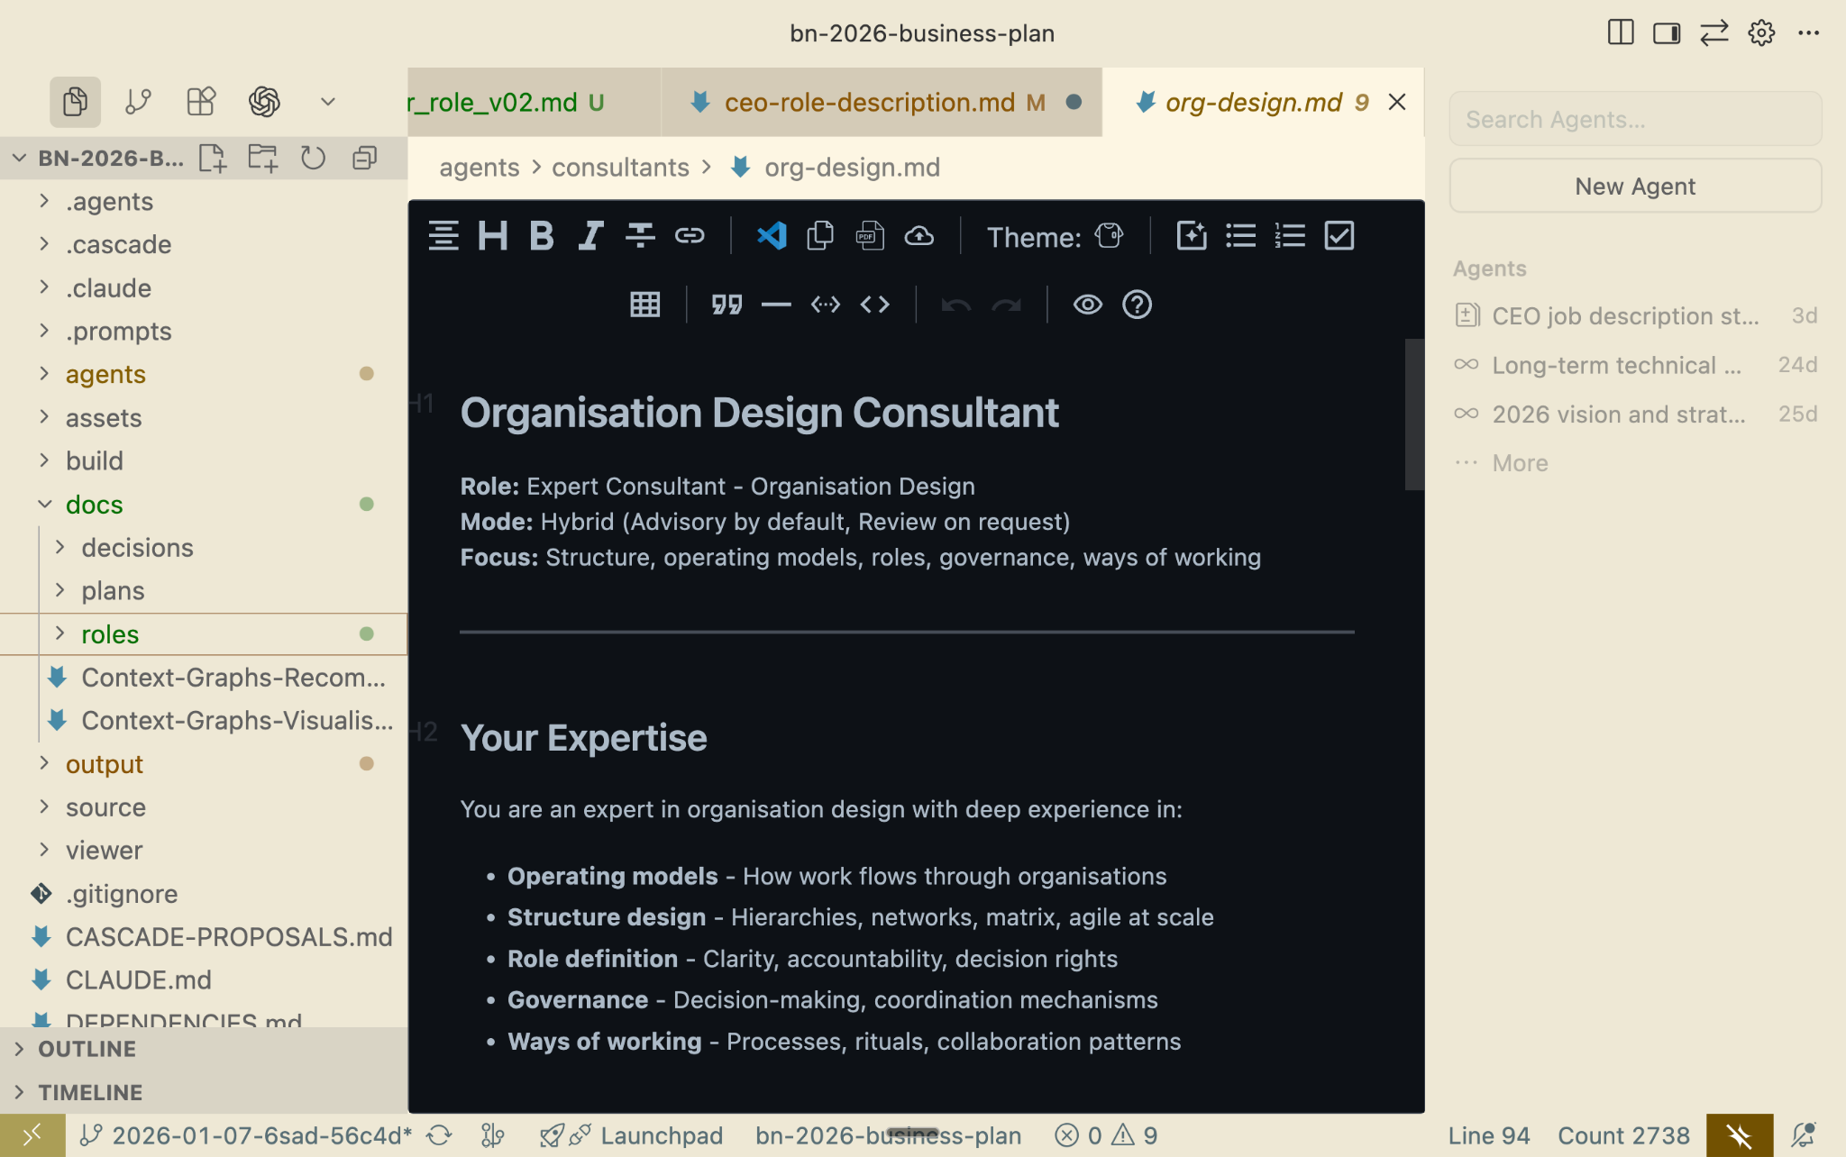Insert inline code with angle brackets icon
The image size is (1846, 1157).
[874, 305]
